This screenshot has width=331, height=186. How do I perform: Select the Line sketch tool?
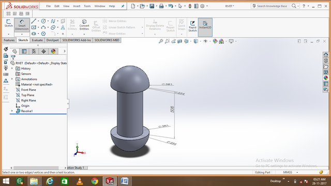pyautogui.click(x=34, y=21)
